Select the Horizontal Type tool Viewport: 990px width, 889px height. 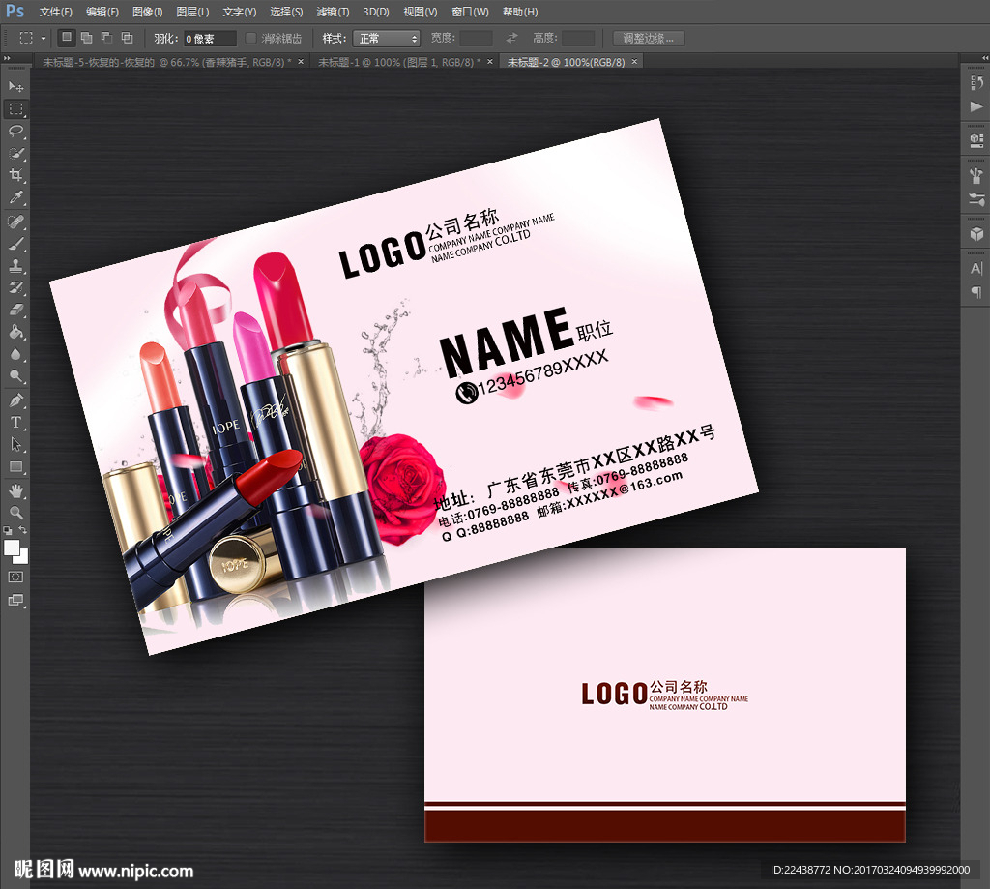tap(15, 422)
